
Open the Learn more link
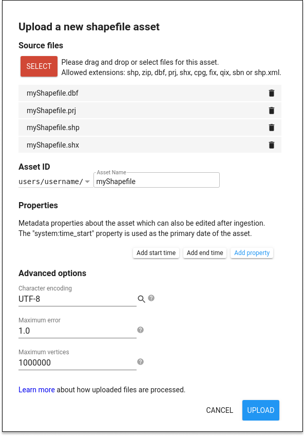pyautogui.click(x=36, y=390)
